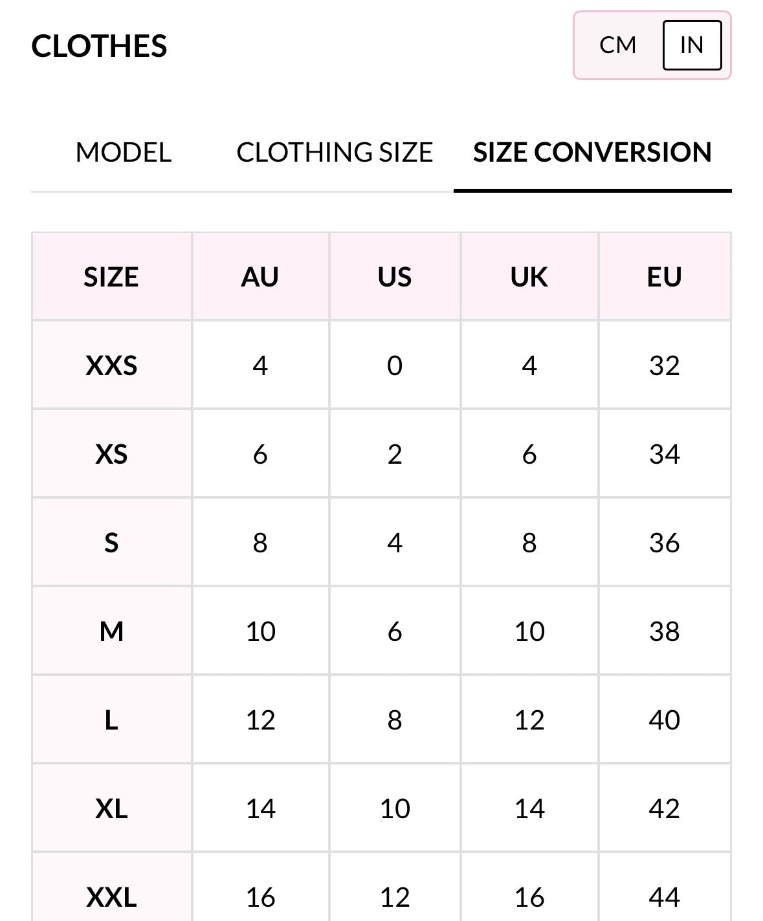Screen dimensions: 763x921
Task: Click the M size row label
Action: [111, 631]
